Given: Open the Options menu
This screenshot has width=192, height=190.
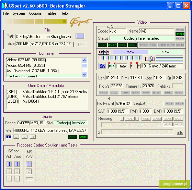Looking at the screenshot, I should click(35, 13).
